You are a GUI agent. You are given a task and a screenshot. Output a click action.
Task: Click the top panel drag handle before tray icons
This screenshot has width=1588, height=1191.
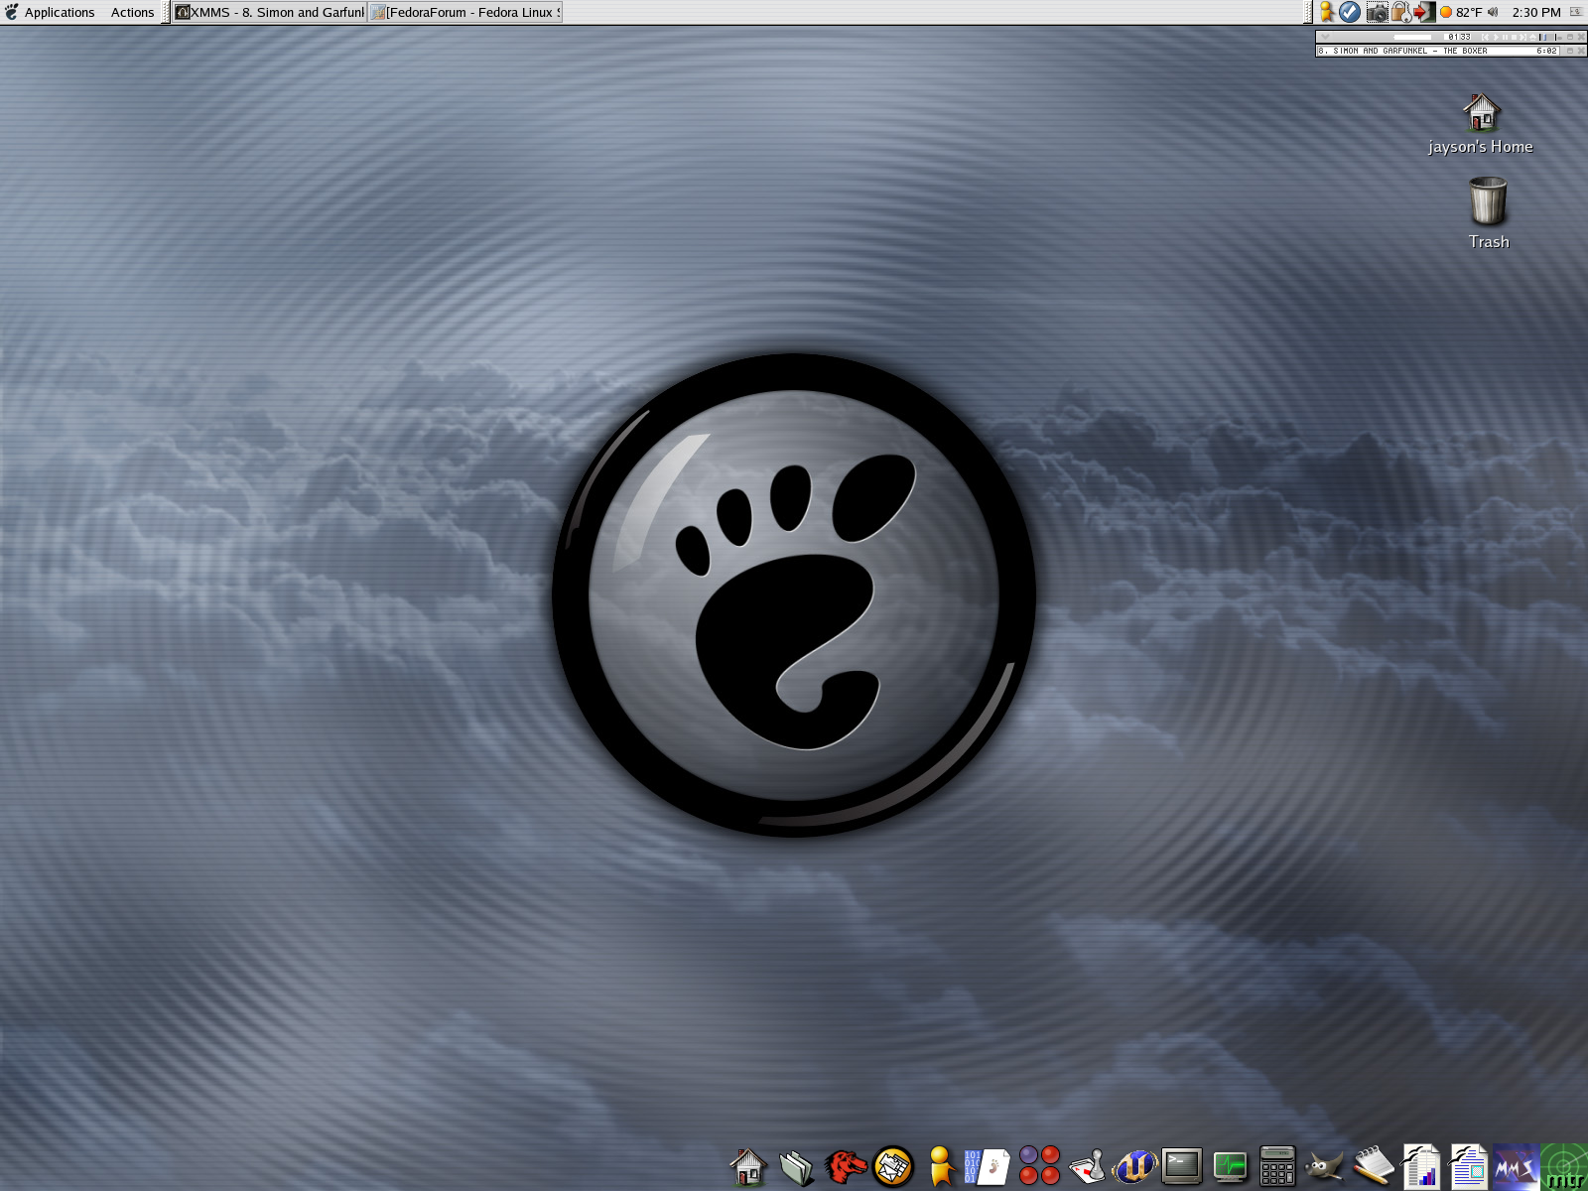1309,12
